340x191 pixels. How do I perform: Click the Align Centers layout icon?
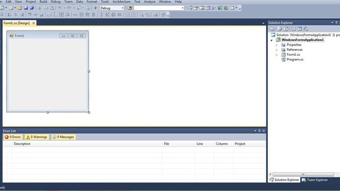point(15,15)
